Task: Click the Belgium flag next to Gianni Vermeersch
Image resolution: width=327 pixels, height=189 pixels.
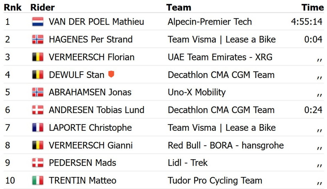Action: (38, 145)
